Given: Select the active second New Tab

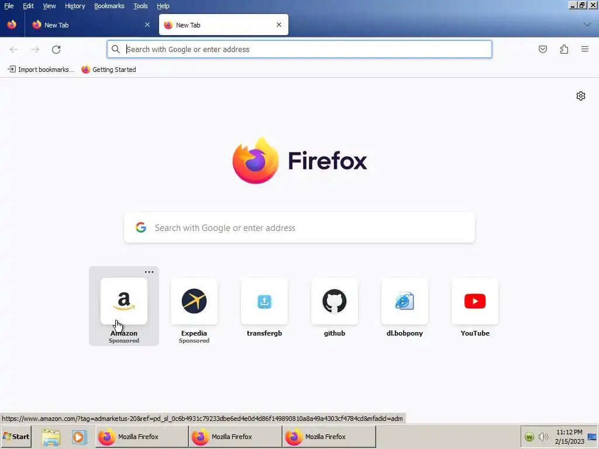Looking at the screenshot, I should pos(223,25).
